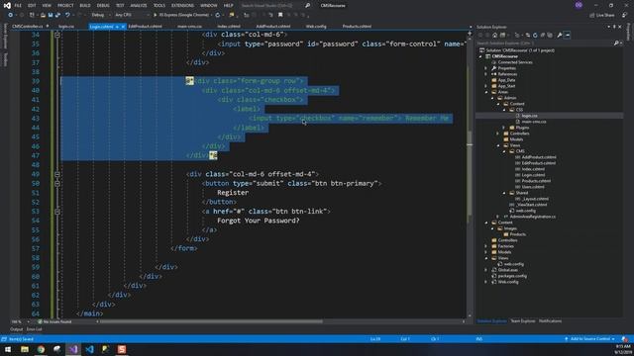Switch to the Web.config tab
Screen dimensions: 634x356
point(316,27)
